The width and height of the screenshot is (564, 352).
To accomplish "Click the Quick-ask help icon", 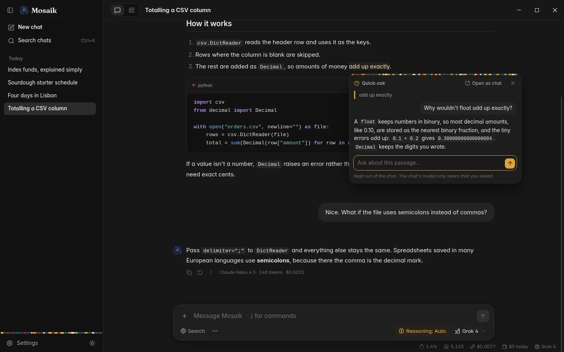I will pos(357,83).
